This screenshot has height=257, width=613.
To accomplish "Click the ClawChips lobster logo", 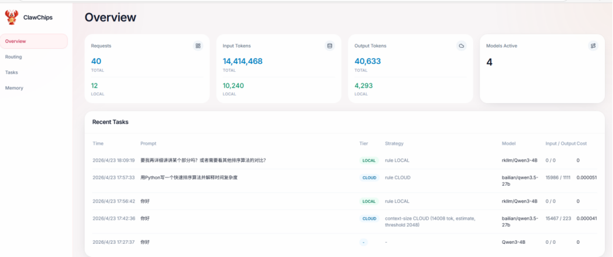I will click(x=11, y=17).
